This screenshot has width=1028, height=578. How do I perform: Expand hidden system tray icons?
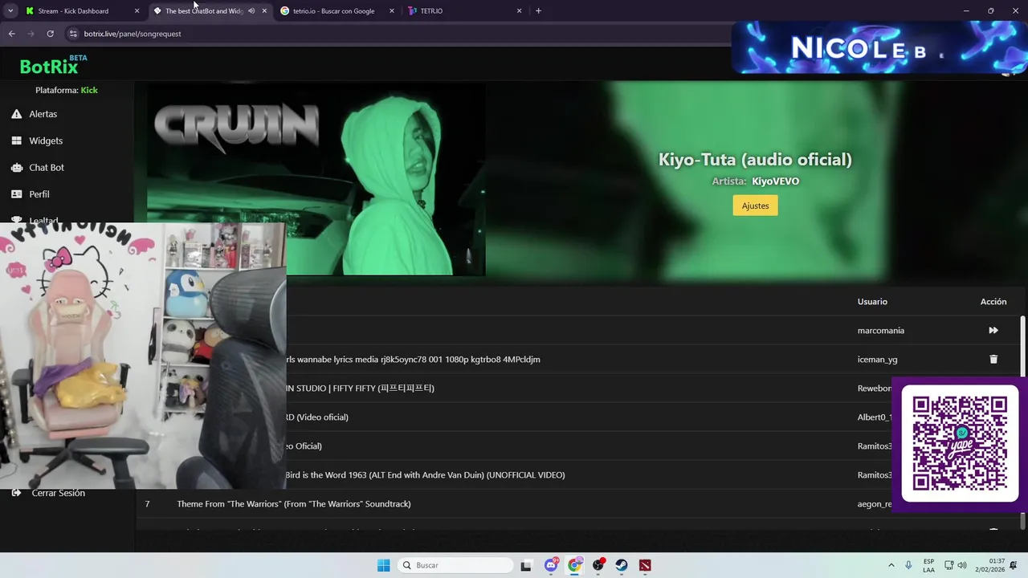click(891, 565)
